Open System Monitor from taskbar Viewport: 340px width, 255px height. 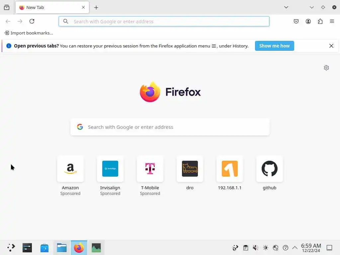coord(96,248)
